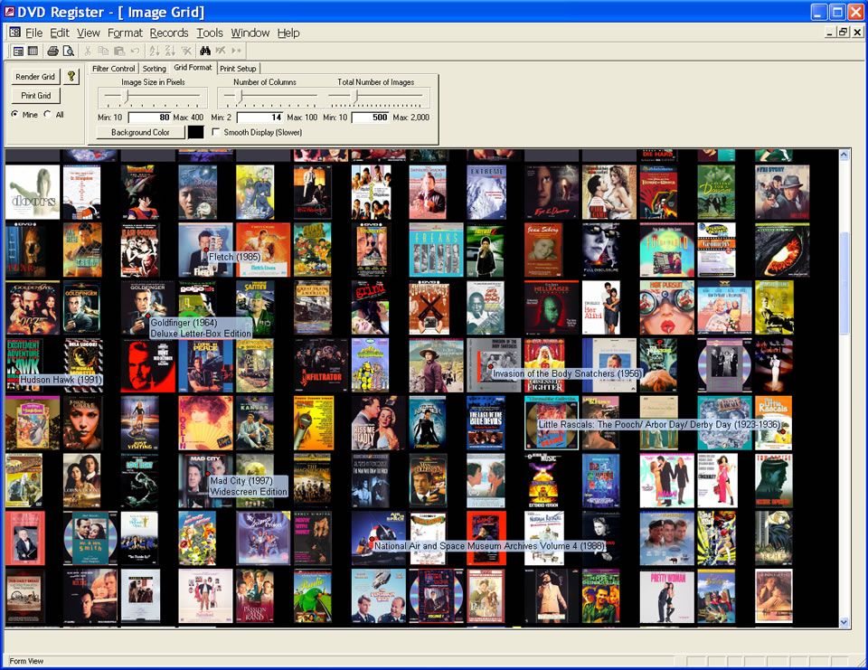Click the Freaks movie cover thumbnail
This screenshot has width=868, height=670.
(436, 250)
